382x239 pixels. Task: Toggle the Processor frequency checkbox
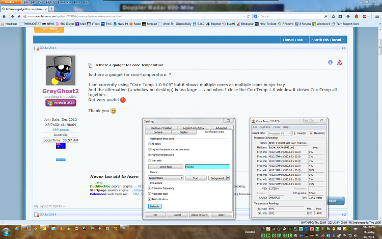pos(150,188)
